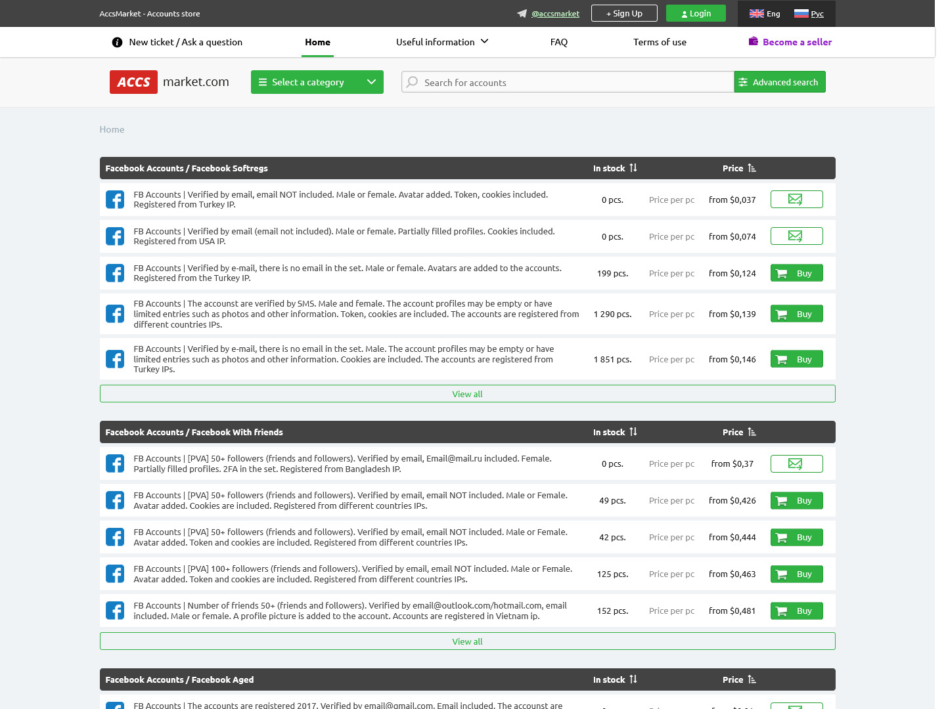This screenshot has height=709, width=946.
Task: Open the FAQ page
Action: (559, 42)
